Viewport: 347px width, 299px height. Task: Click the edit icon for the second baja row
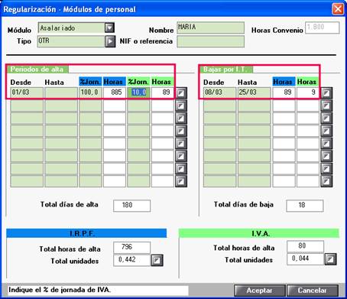click(326, 106)
